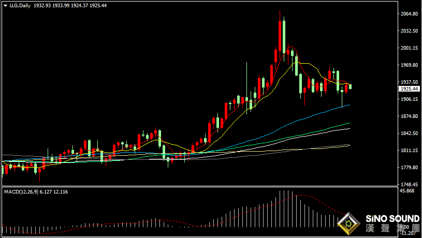Click the 45.868 MACD scale label
Viewport: 422px width, 238px height.
point(407,191)
